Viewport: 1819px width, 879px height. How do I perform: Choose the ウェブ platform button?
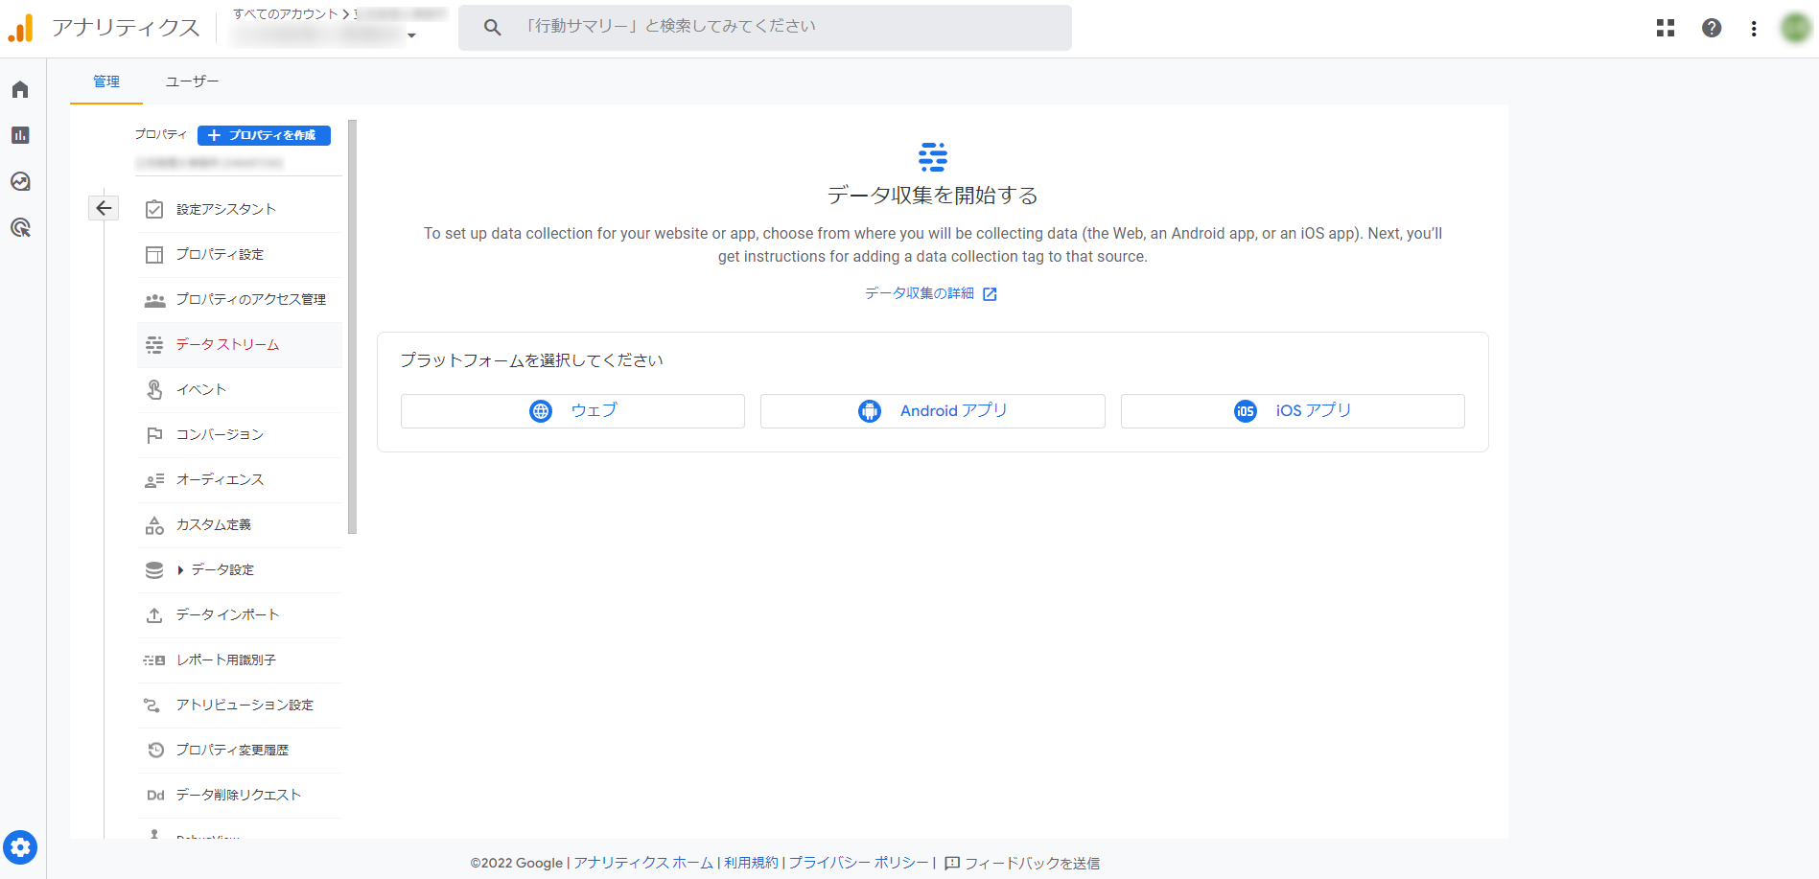click(572, 411)
